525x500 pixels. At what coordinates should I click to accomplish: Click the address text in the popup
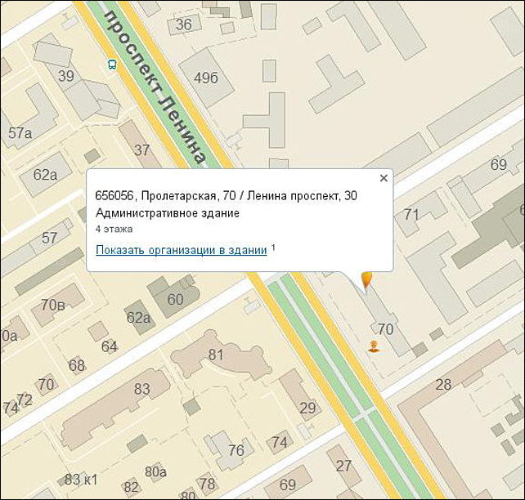tap(226, 196)
